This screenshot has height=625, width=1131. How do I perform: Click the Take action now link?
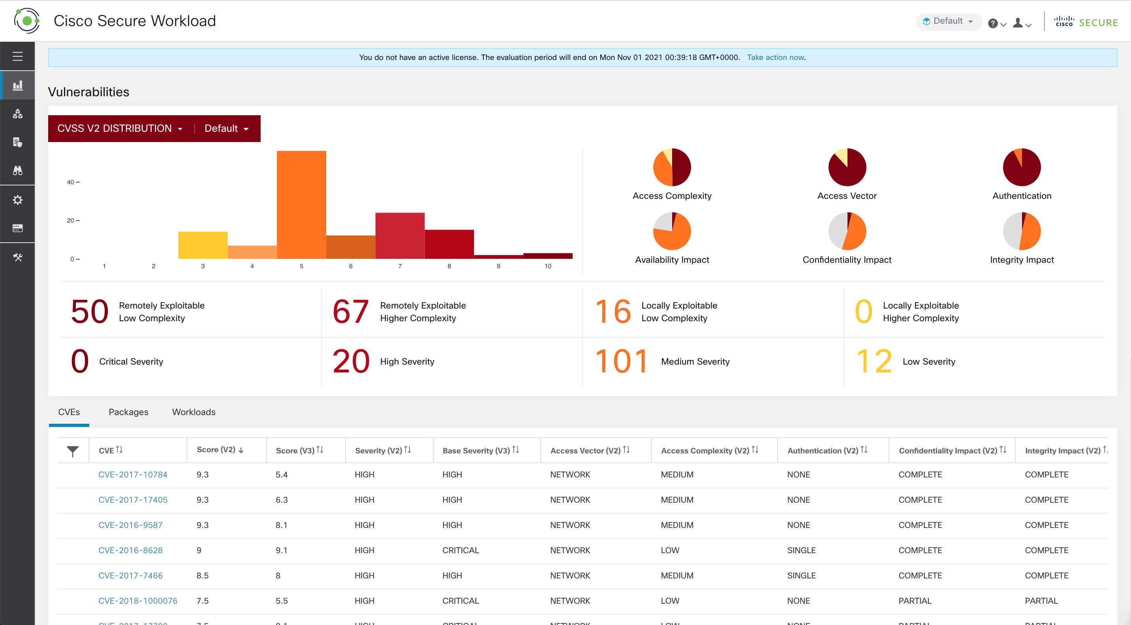(776, 58)
